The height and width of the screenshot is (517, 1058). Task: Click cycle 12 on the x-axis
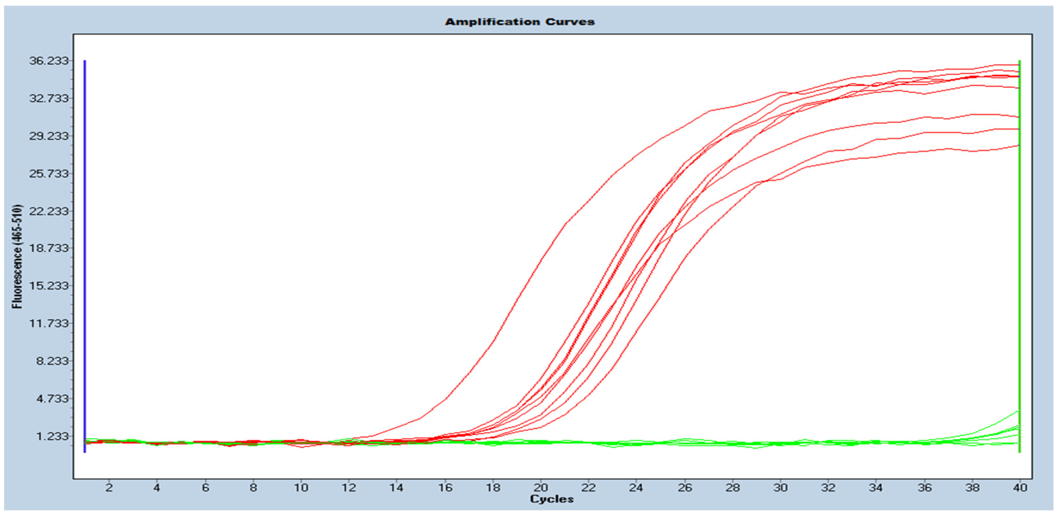(x=349, y=487)
